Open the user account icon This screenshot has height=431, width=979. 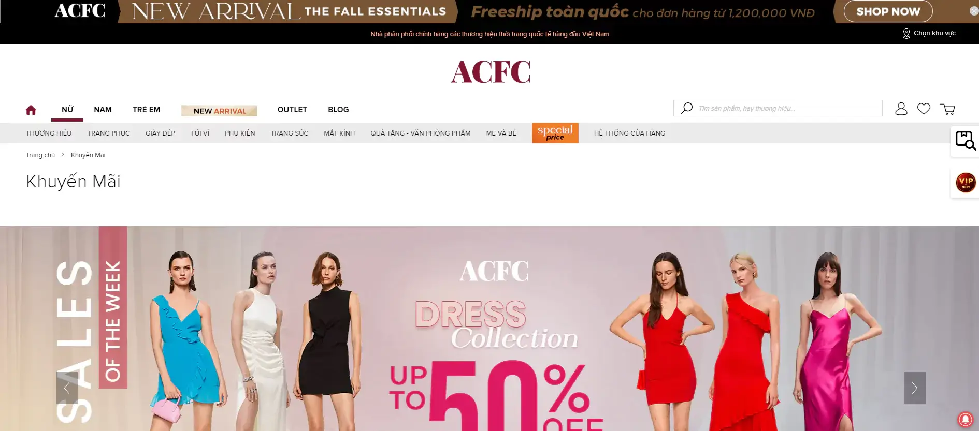[901, 109]
